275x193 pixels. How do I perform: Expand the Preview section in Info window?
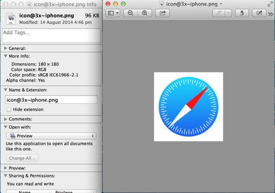(x=5, y=168)
